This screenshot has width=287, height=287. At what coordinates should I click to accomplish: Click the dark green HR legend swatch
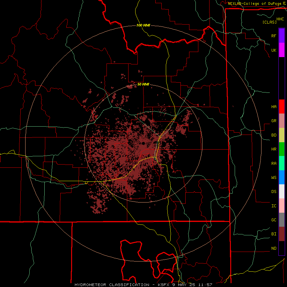point(282,149)
